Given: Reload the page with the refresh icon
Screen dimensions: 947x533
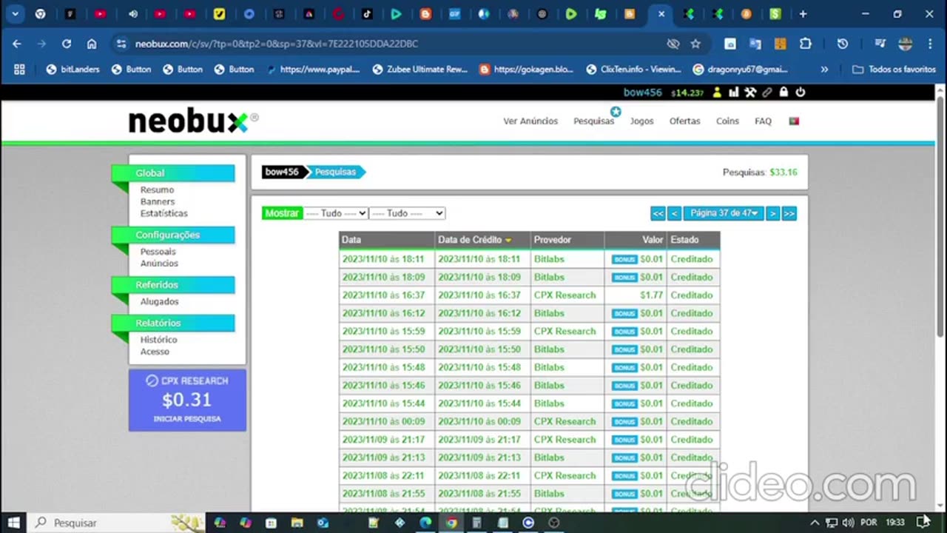Looking at the screenshot, I should tap(67, 44).
